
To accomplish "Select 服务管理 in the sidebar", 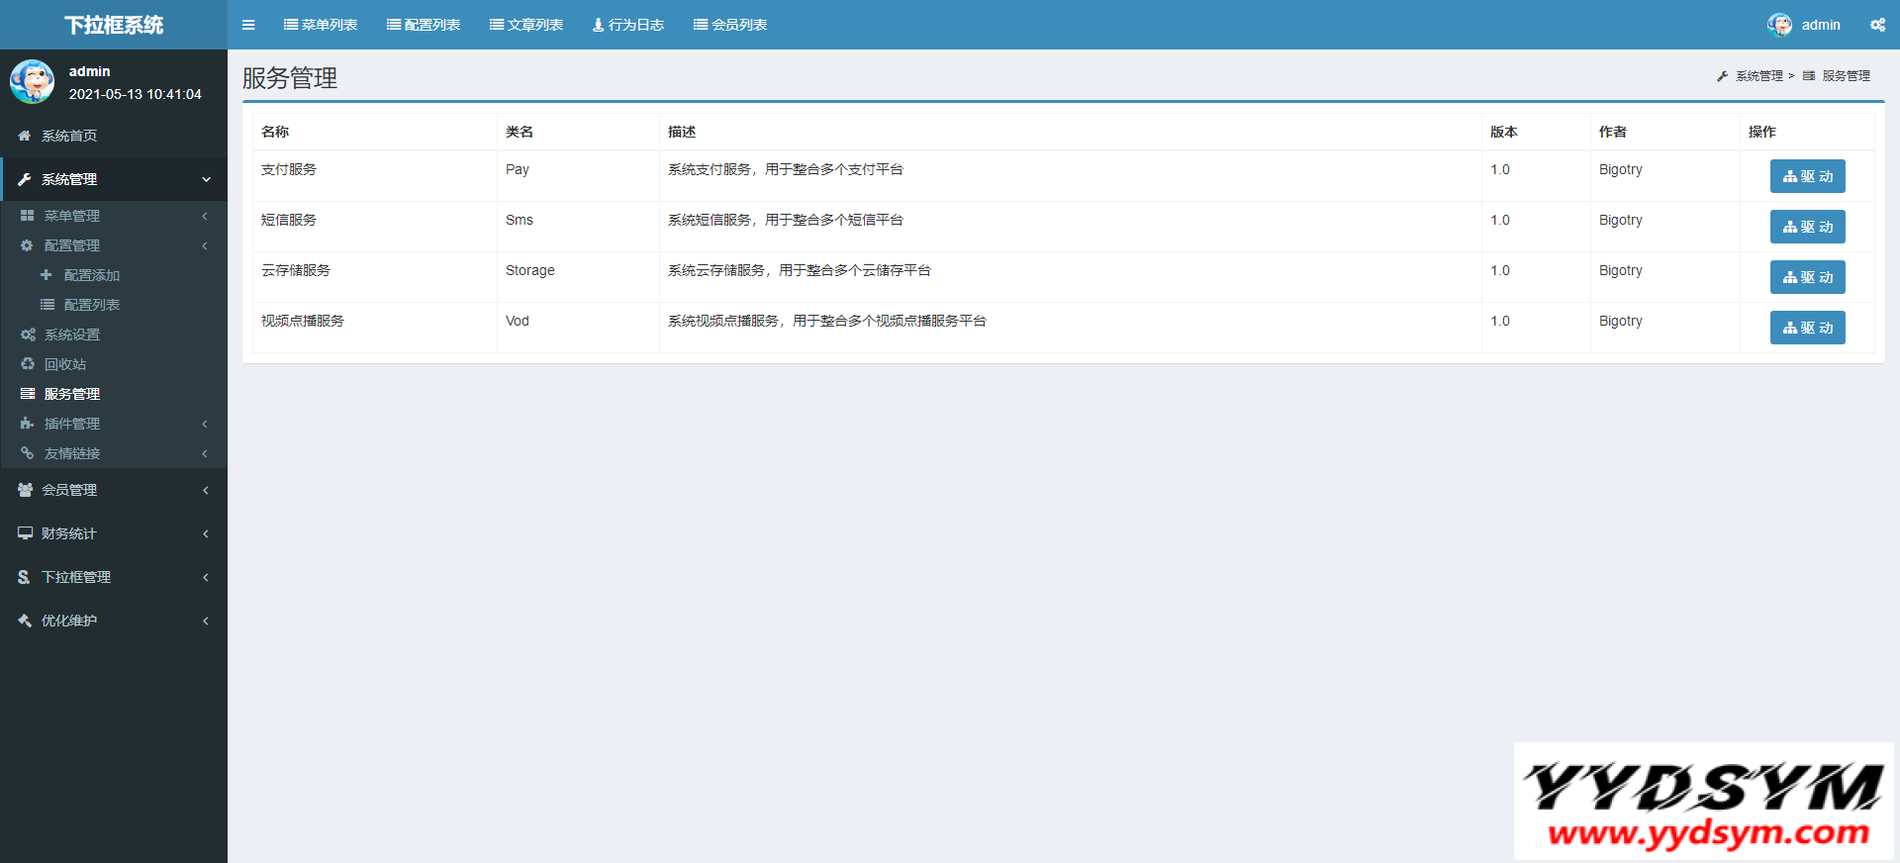I will coord(72,394).
